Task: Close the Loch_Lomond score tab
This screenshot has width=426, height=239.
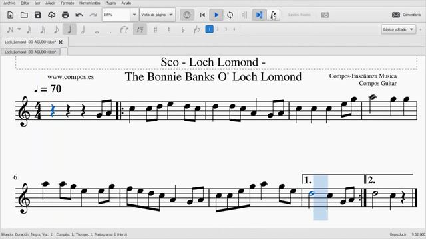Action: click(x=61, y=42)
